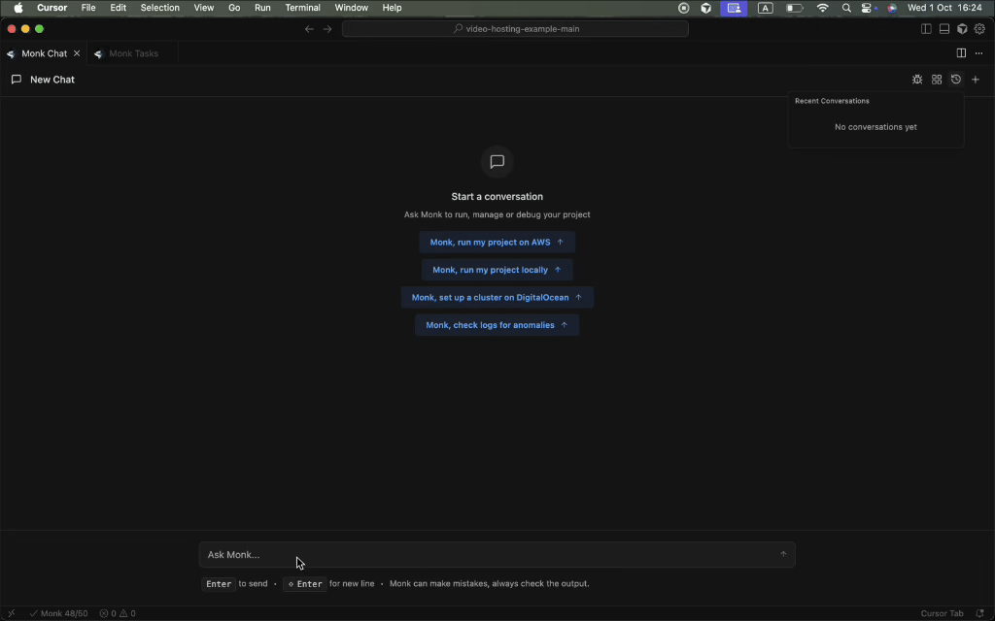Open Spotlight search magnifier icon
Screen dimensions: 995x621
point(846,8)
